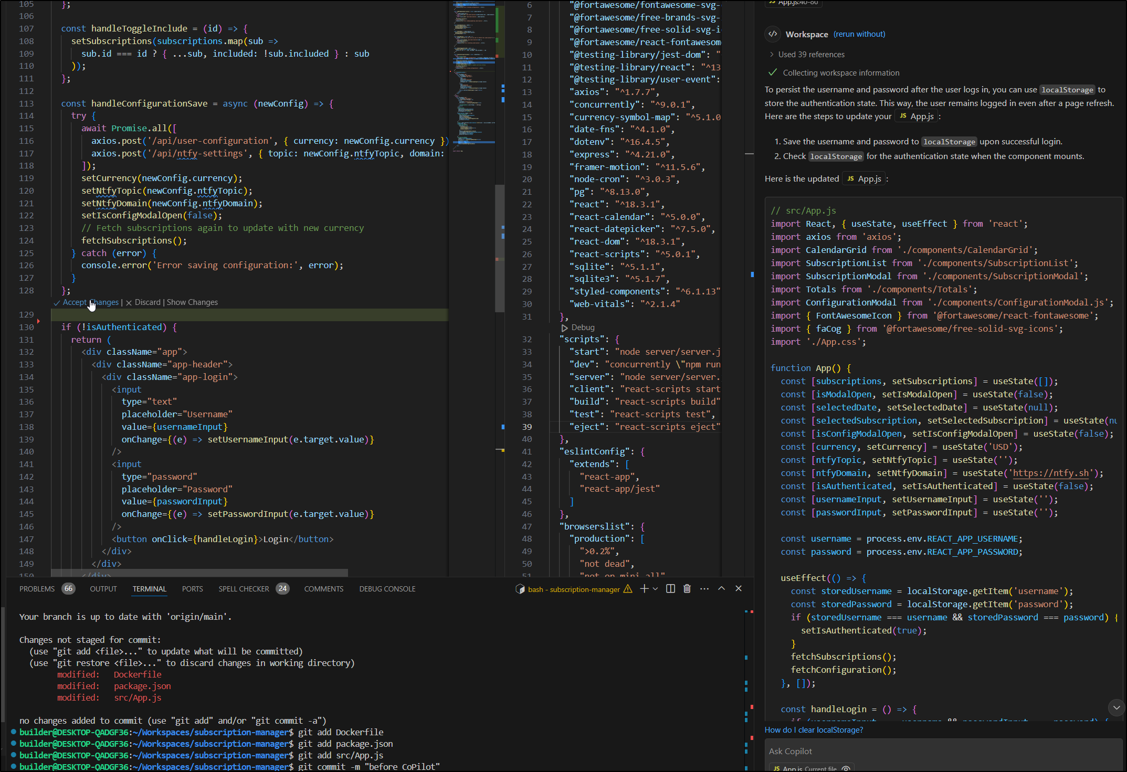
Task: Click 'const handleLogin' in Copilot code block
Action: (x=824, y=709)
